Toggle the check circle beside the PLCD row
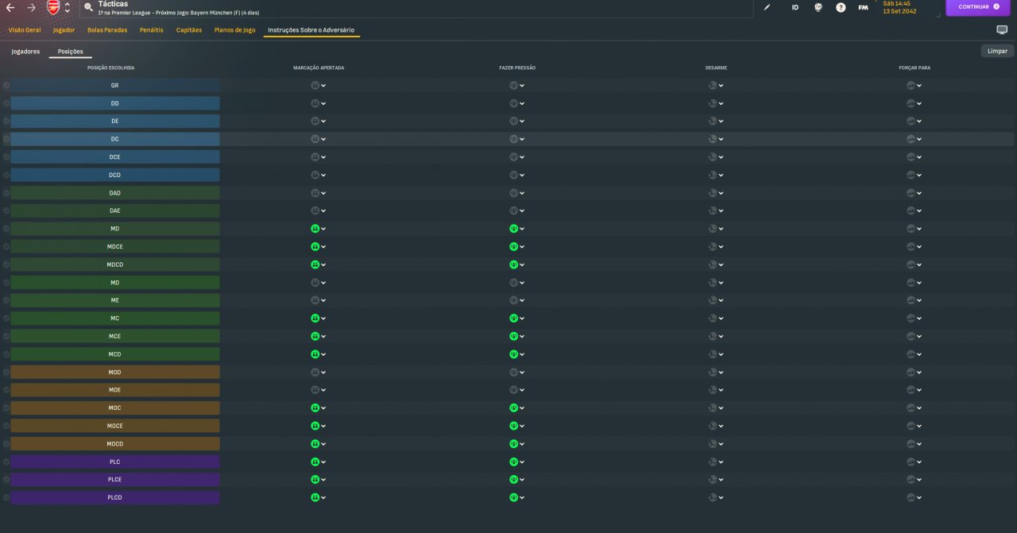The image size is (1017, 533). pos(6,498)
